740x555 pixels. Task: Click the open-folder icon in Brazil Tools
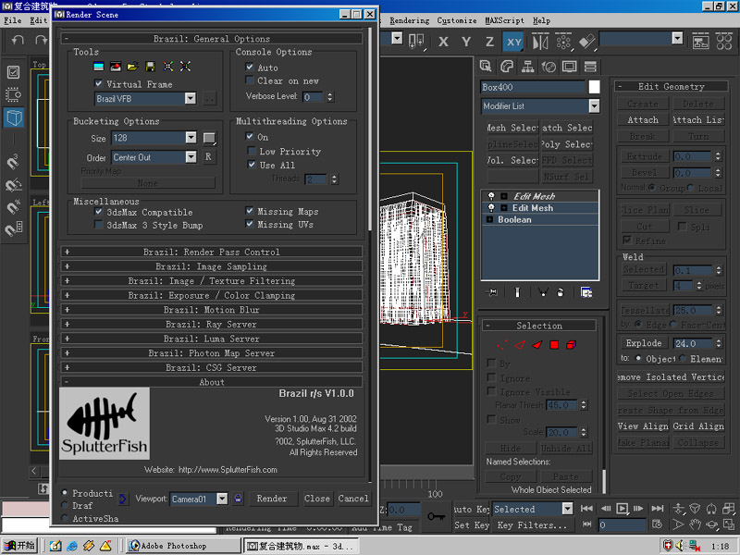(x=132, y=67)
